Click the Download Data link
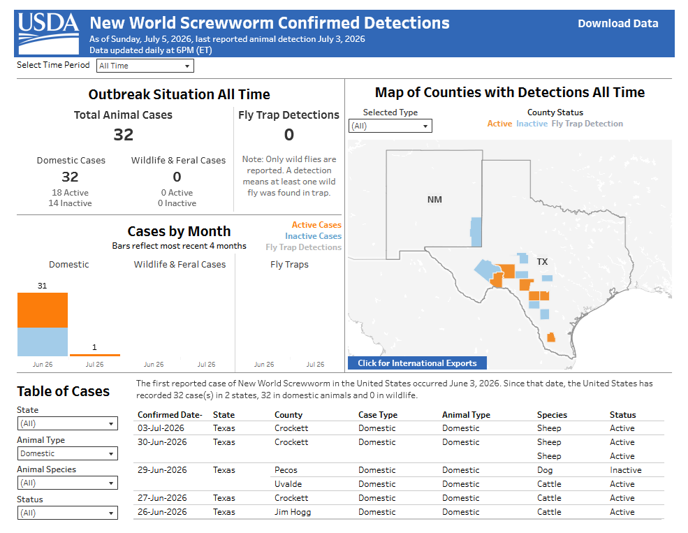The height and width of the screenshot is (533, 688). click(x=617, y=24)
